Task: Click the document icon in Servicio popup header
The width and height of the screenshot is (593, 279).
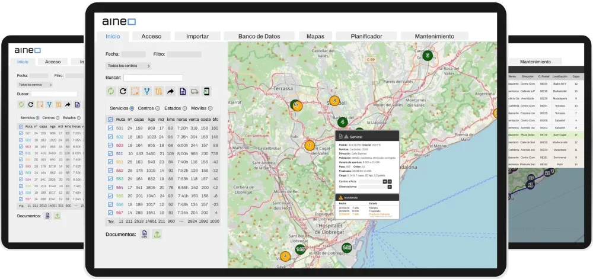Action: pos(341,136)
